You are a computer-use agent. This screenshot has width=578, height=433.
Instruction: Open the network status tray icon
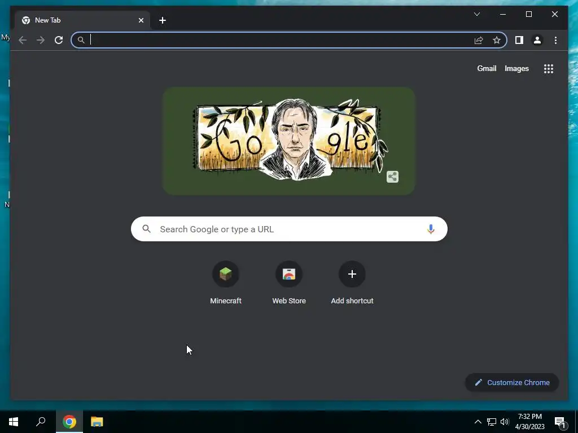[492, 422]
